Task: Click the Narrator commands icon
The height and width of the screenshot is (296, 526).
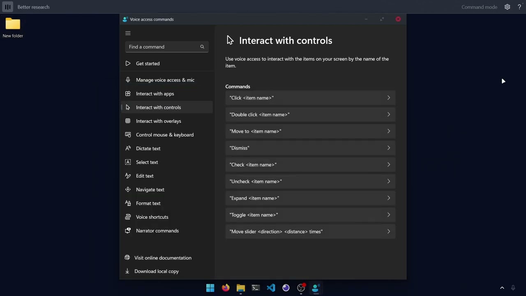Action: click(128, 231)
